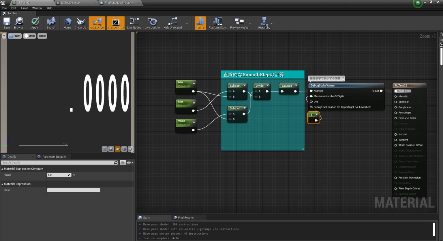Enable Live Nodes
Viewport: 443px width, 241px height.
pyautogui.click(x=134, y=23)
